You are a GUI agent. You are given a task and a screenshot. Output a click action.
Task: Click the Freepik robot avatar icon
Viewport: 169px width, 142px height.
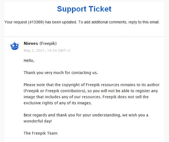[x=15, y=46]
